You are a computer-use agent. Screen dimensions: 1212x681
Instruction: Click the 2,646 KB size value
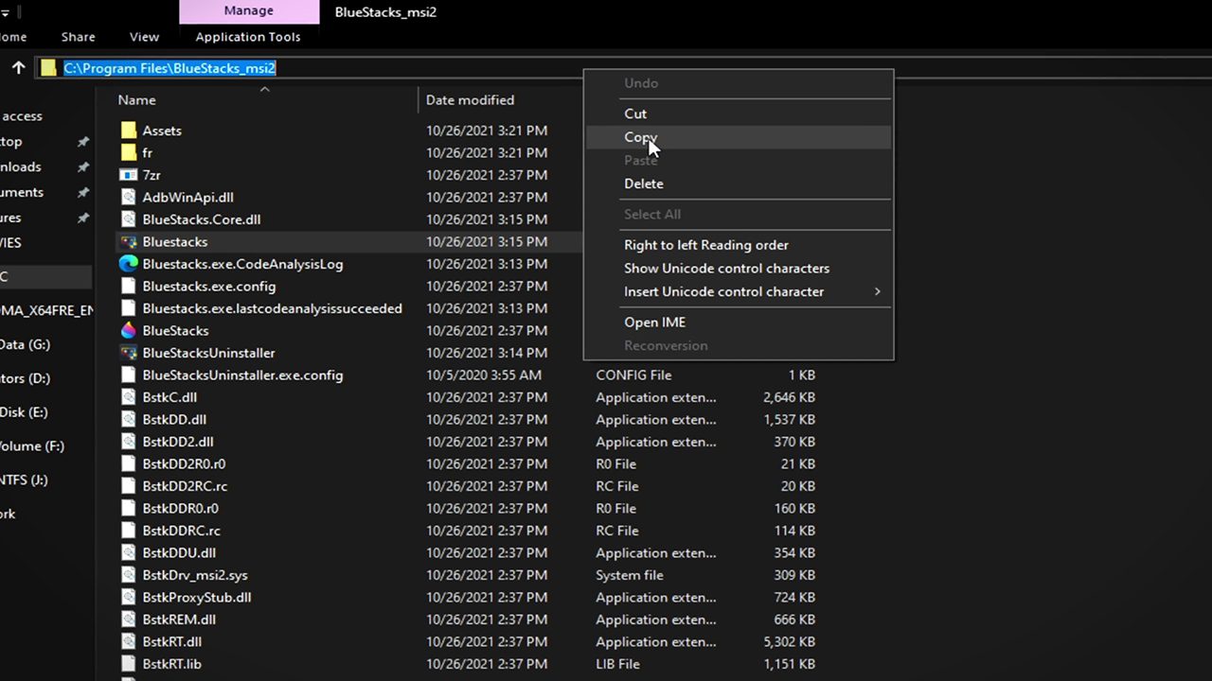[789, 397]
